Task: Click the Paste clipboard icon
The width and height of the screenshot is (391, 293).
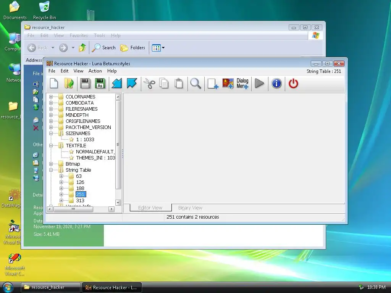Action: (x=179, y=84)
